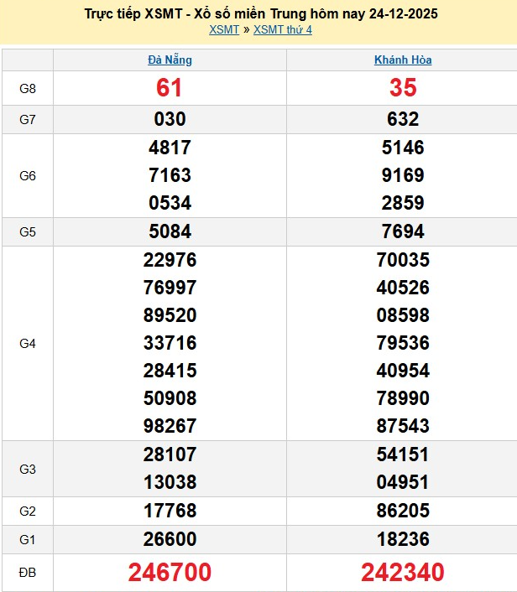Viewport: 517px width, 592px height.
Task: Click the G6 row label
Action: tap(28, 175)
